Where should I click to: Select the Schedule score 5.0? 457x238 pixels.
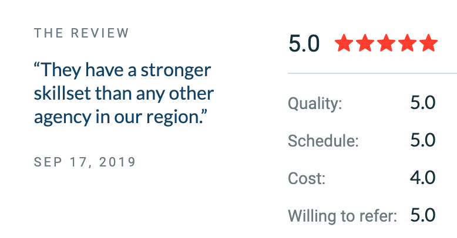point(423,140)
